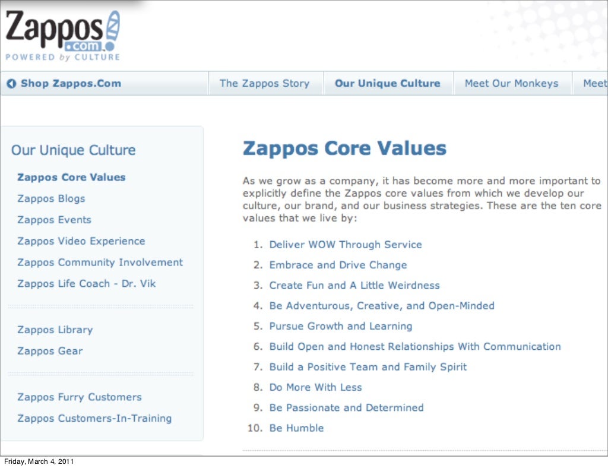The width and height of the screenshot is (608, 468).
Task: View Zappos Community Involvement
Action: click(x=100, y=263)
